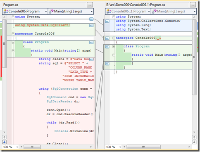Click the using System.Linq; line
The width and height of the screenshot is (200, 152).
[133, 25]
